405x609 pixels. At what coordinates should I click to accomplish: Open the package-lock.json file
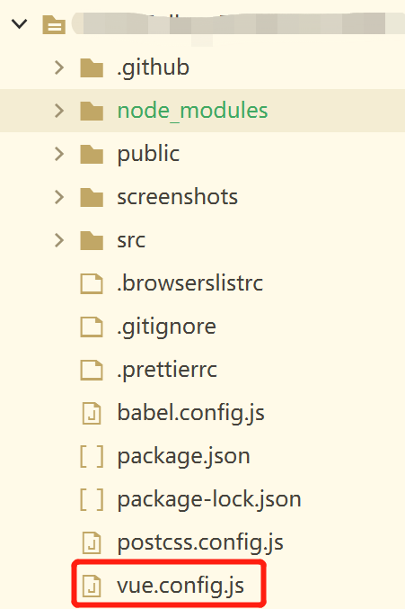(x=209, y=499)
